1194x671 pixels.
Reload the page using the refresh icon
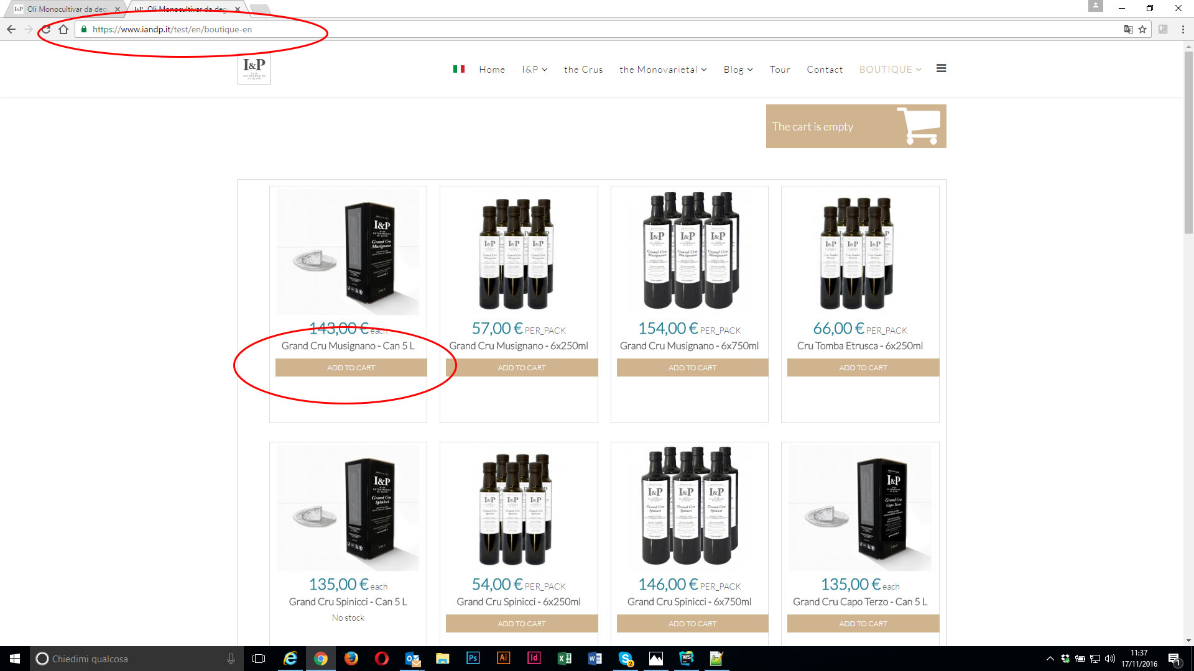click(x=46, y=29)
